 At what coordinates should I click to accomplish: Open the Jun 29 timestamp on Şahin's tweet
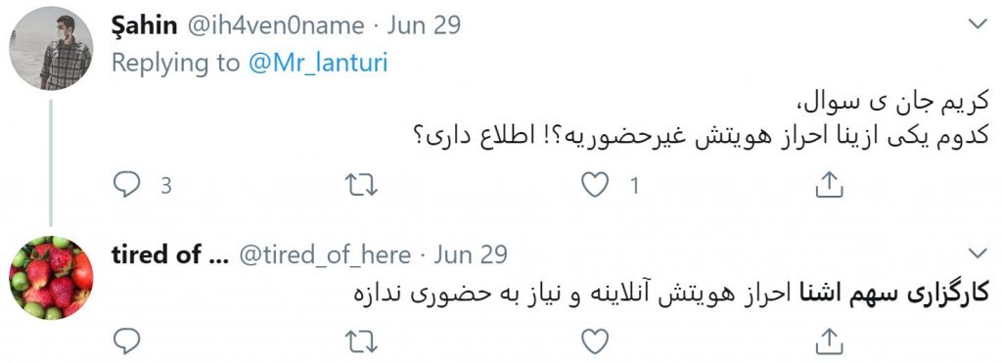click(424, 25)
